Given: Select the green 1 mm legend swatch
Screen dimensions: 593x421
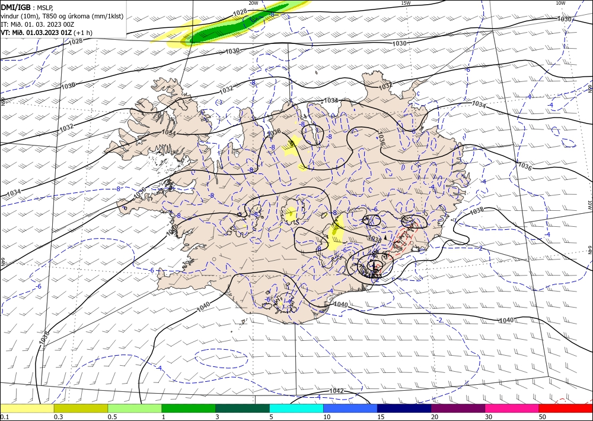Looking at the screenshot, I should tap(189, 409).
